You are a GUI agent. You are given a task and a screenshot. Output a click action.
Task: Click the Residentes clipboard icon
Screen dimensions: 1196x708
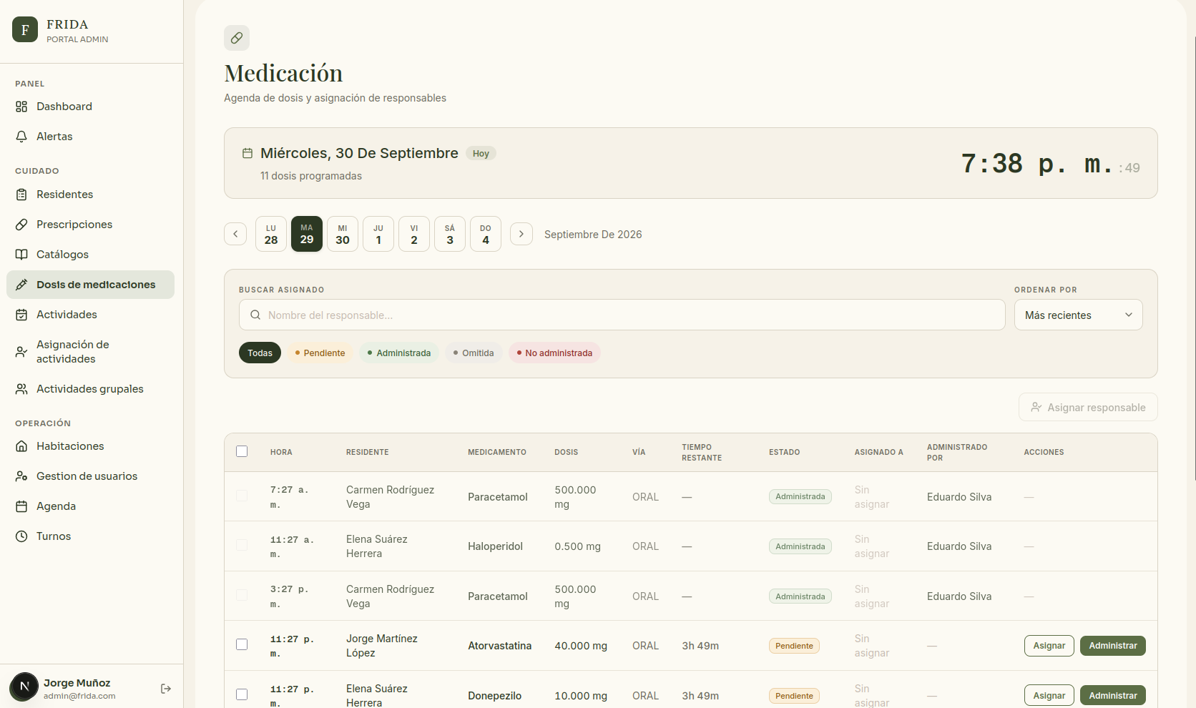[x=21, y=195]
